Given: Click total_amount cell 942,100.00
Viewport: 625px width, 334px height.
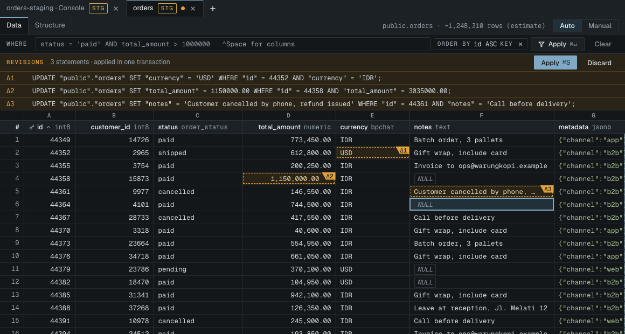Looking at the screenshot, I should coord(289,295).
